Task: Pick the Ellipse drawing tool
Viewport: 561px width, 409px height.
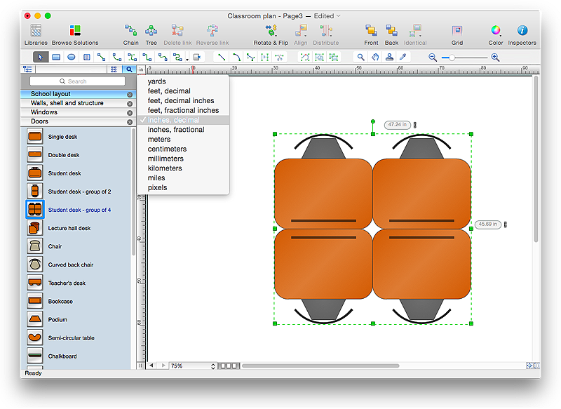Action: pos(72,57)
